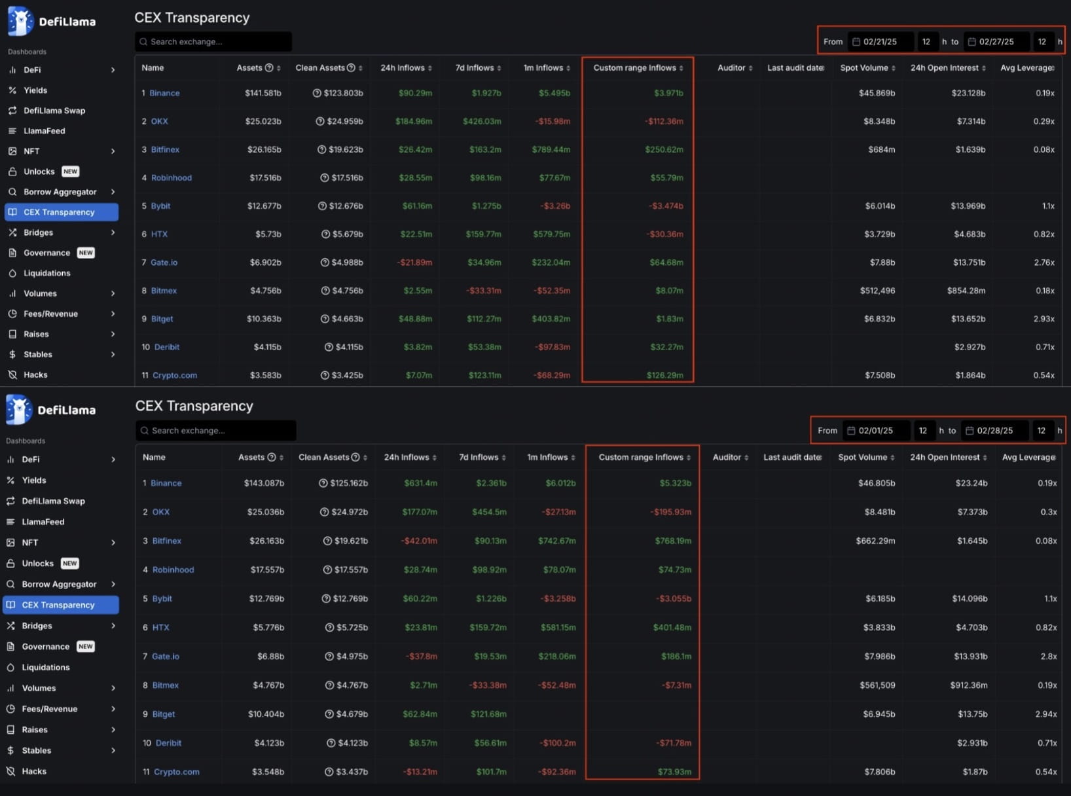Image resolution: width=1071 pixels, height=796 pixels.
Task: Sort upper table by Custom range Inflows
Action: click(638, 67)
